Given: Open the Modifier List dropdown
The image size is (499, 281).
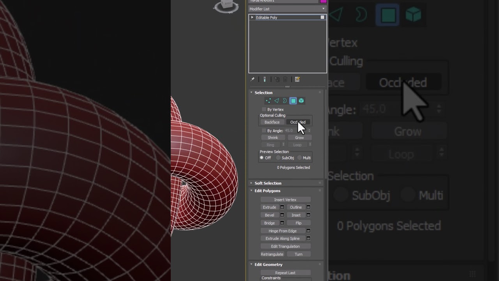Looking at the screenshot, I should (287, 9).
